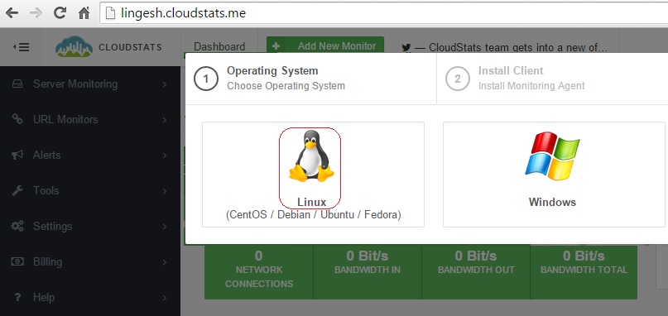Click the CloudStats logo

pyautogui.click(x=108, y=47)
